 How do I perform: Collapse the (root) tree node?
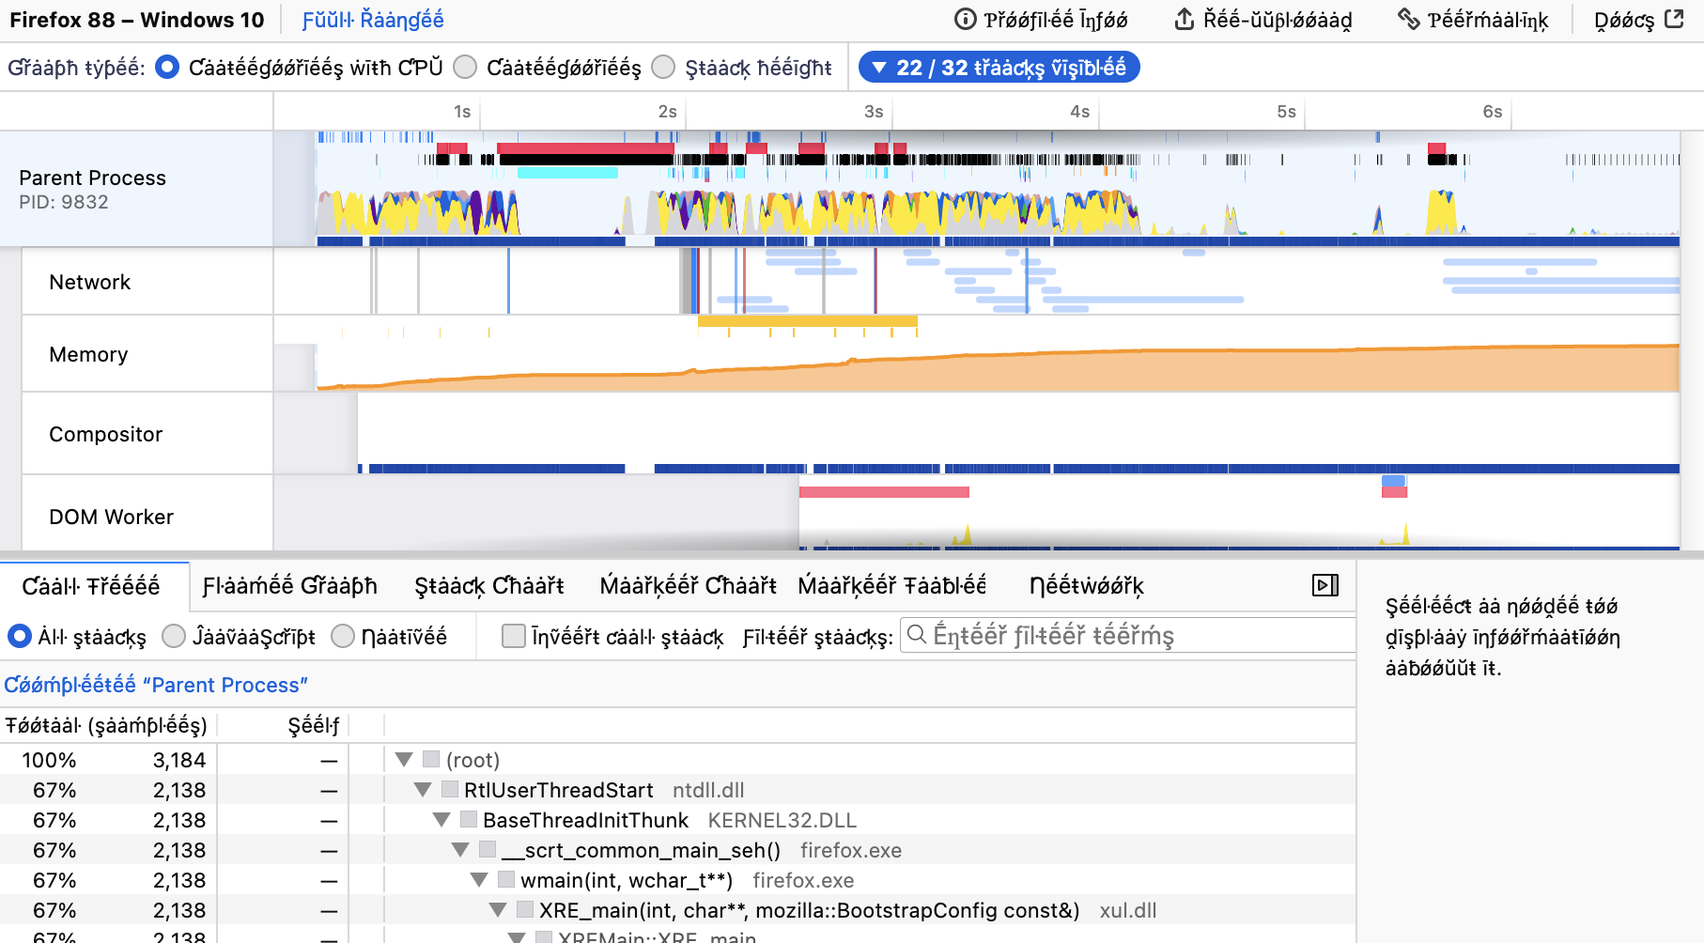click(x=405, y=760)
